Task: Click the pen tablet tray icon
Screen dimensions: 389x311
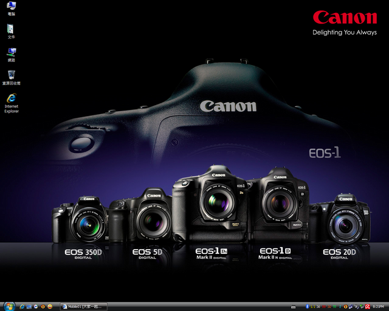Action: (x=357, y=307)
